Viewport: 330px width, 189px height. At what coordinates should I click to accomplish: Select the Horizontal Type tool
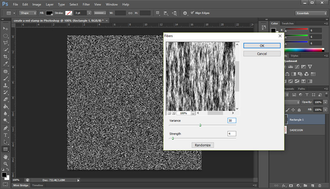click(x=6, y=135)
